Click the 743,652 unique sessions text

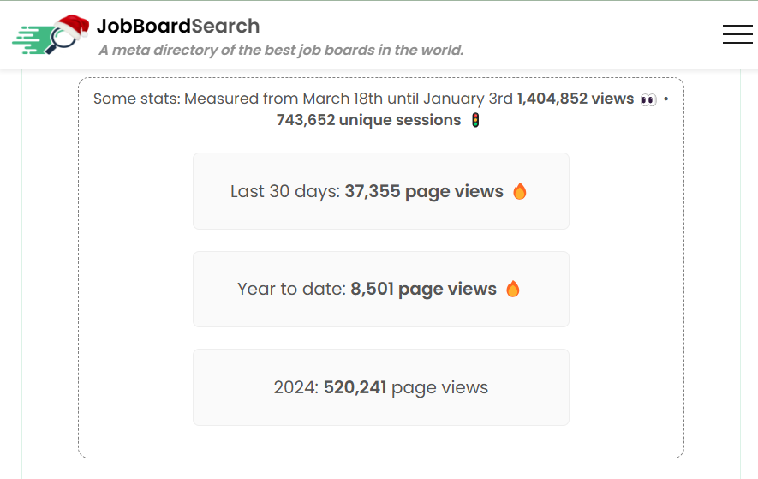pyautogui.click(x=369, y=120)
